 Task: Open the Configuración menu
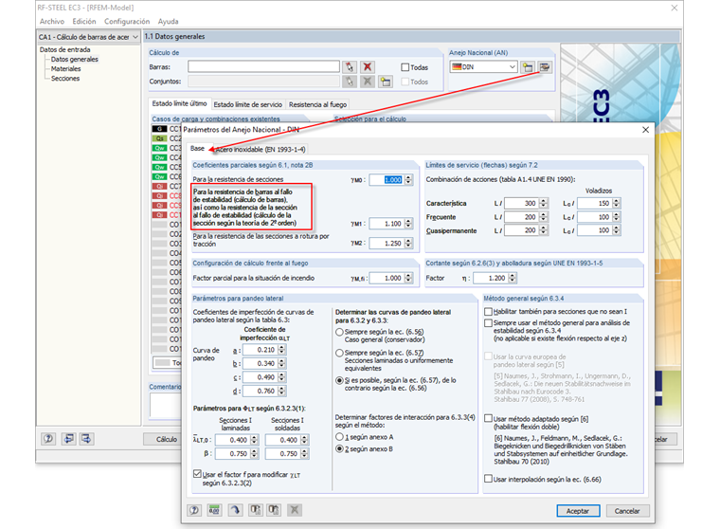pos(127,22)
